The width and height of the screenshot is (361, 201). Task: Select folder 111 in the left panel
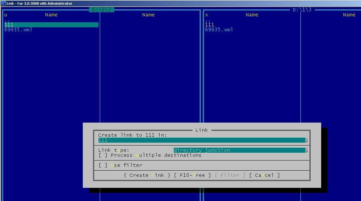(51, 25)
